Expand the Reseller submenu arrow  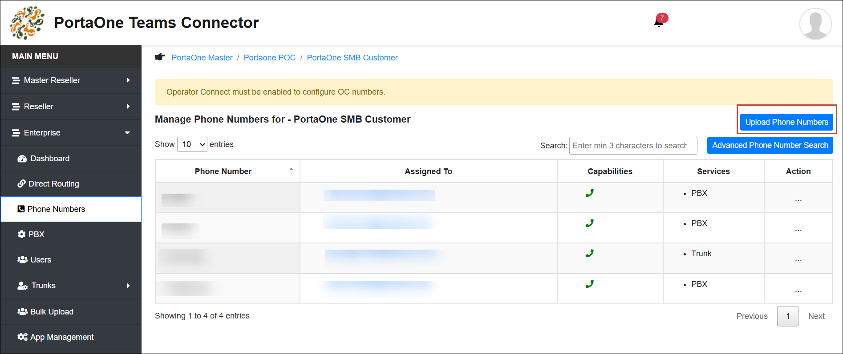128,107
